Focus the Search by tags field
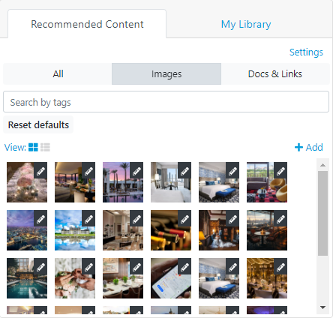The image size is (333, 318). (x=166, y=102)
